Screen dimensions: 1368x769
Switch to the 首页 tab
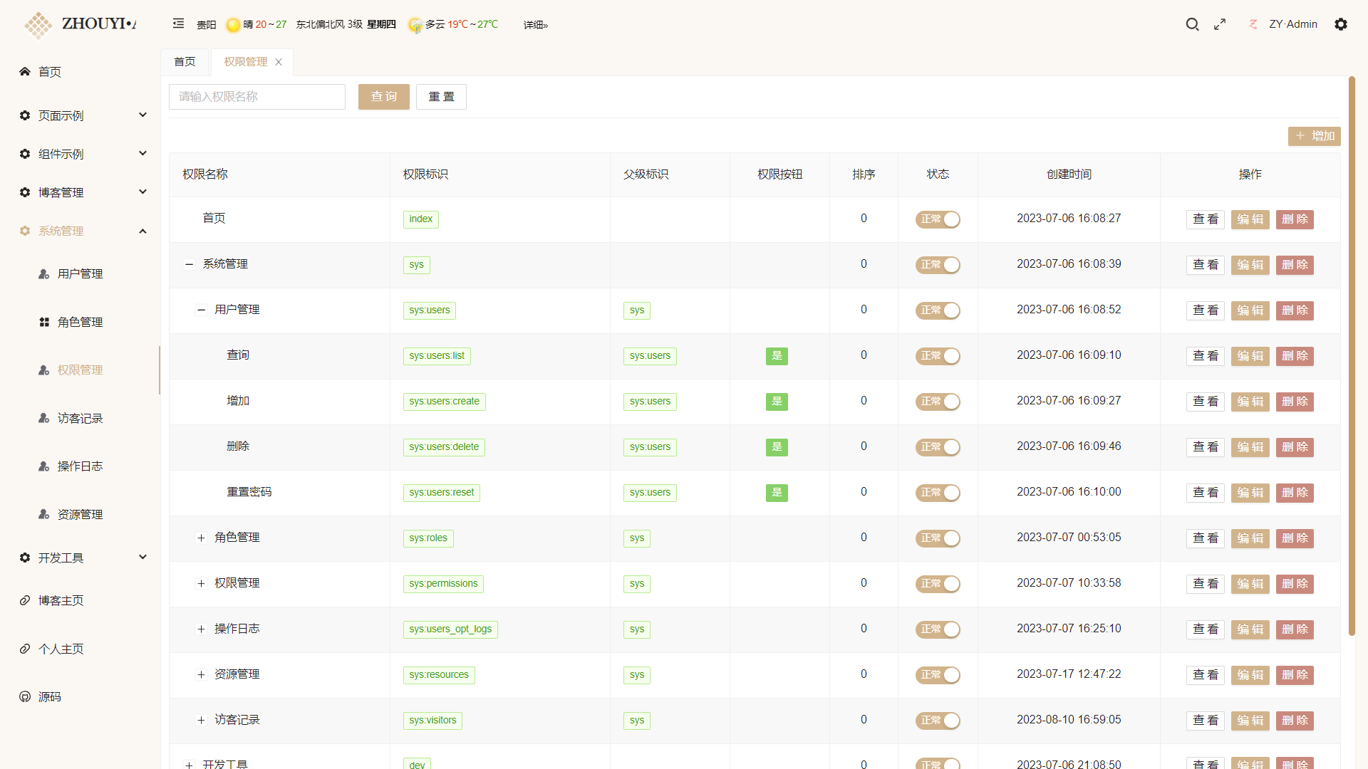[185, 62]
